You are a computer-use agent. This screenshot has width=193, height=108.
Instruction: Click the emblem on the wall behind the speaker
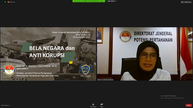click(x=125, y=37)
